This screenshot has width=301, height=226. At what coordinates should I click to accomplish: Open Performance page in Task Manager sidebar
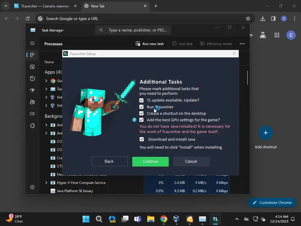tap(32, 67)
